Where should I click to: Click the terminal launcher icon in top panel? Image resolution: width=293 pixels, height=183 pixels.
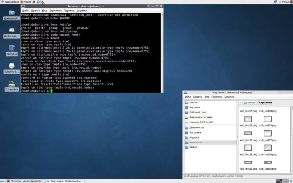[42, 2]
